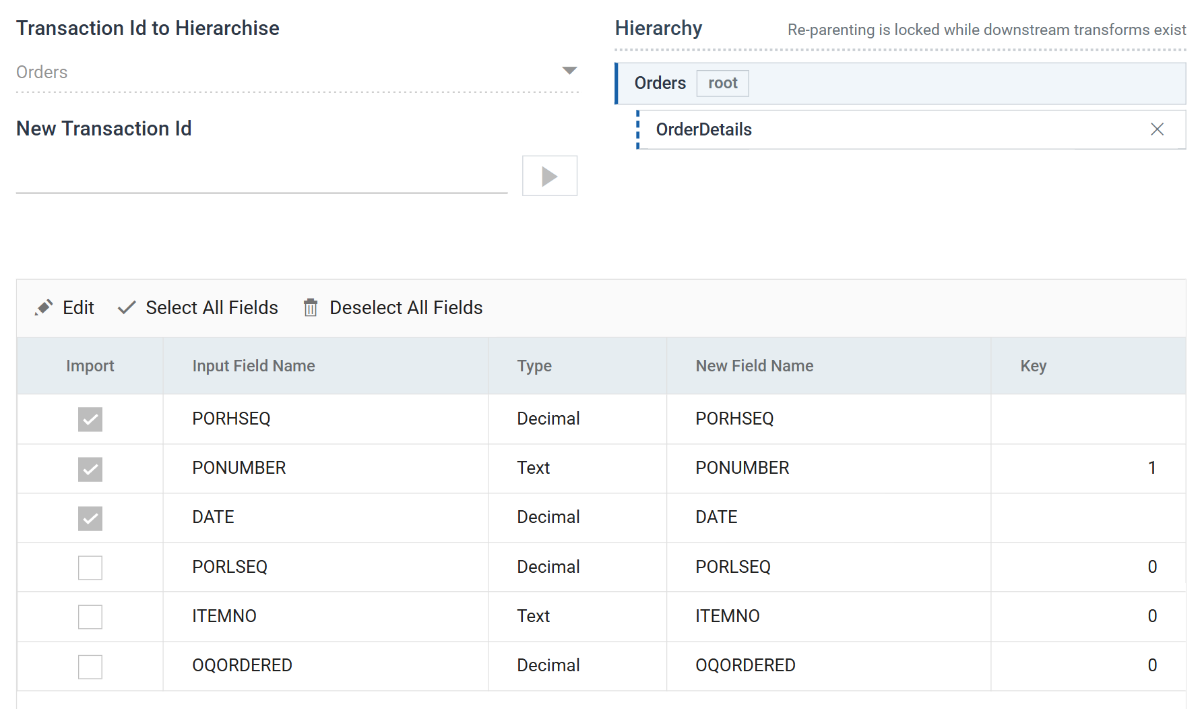Viewport: 1202px width, 709px height.
Task: Check the PORLSEQ import checkbox
Action: tap(90, 567)
